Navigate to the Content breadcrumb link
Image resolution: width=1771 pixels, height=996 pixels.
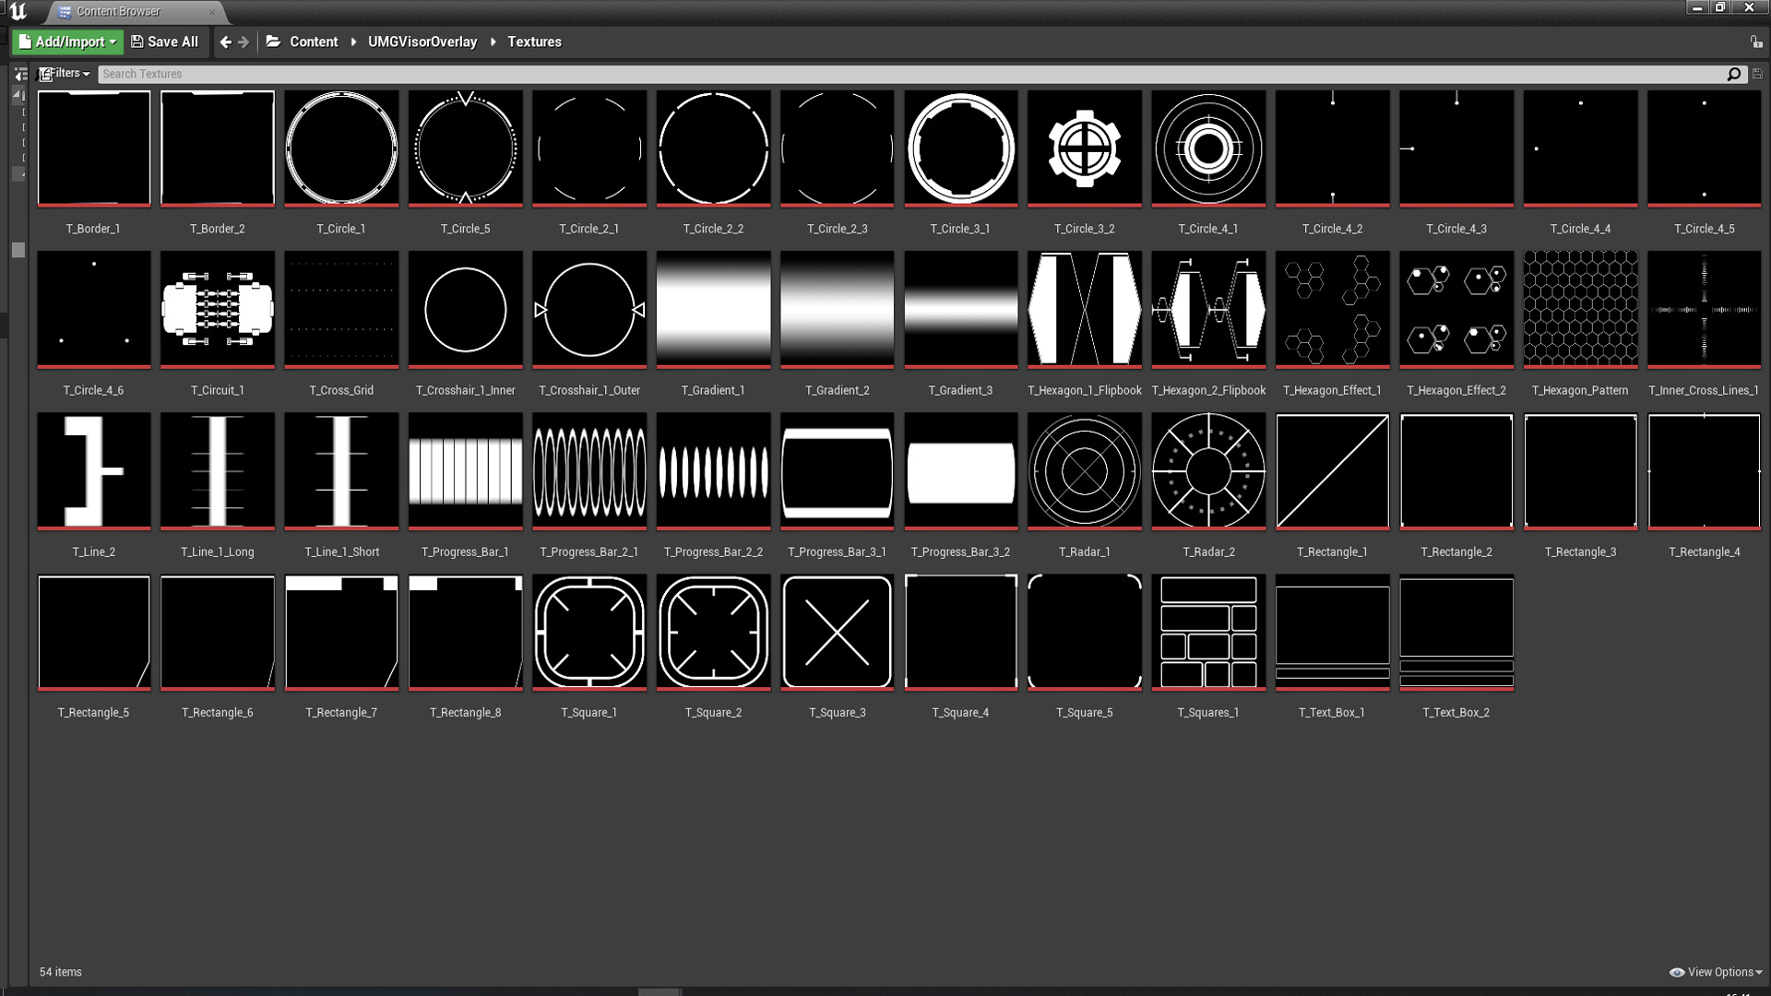(314, 41)
